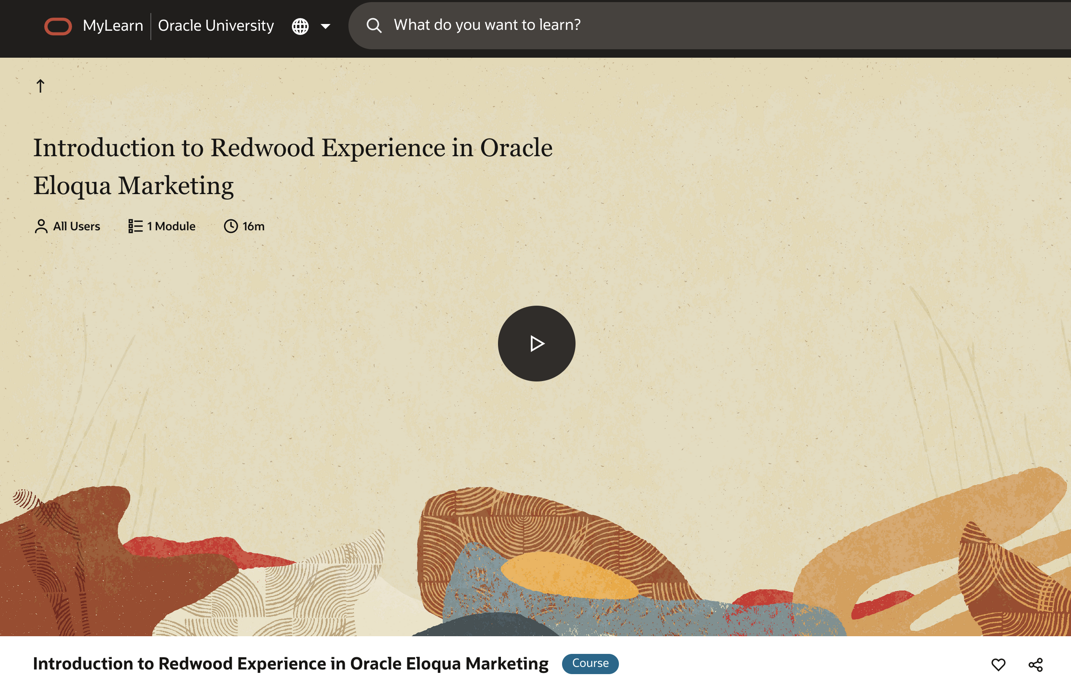Click the search magnifier icon

pyautogui.click(x=374, y=25)
